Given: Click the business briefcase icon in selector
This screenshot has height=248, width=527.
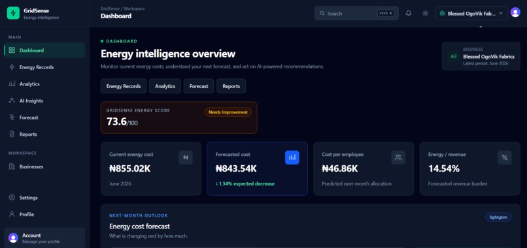Looking at the screenshot, I should pos(442,14).
